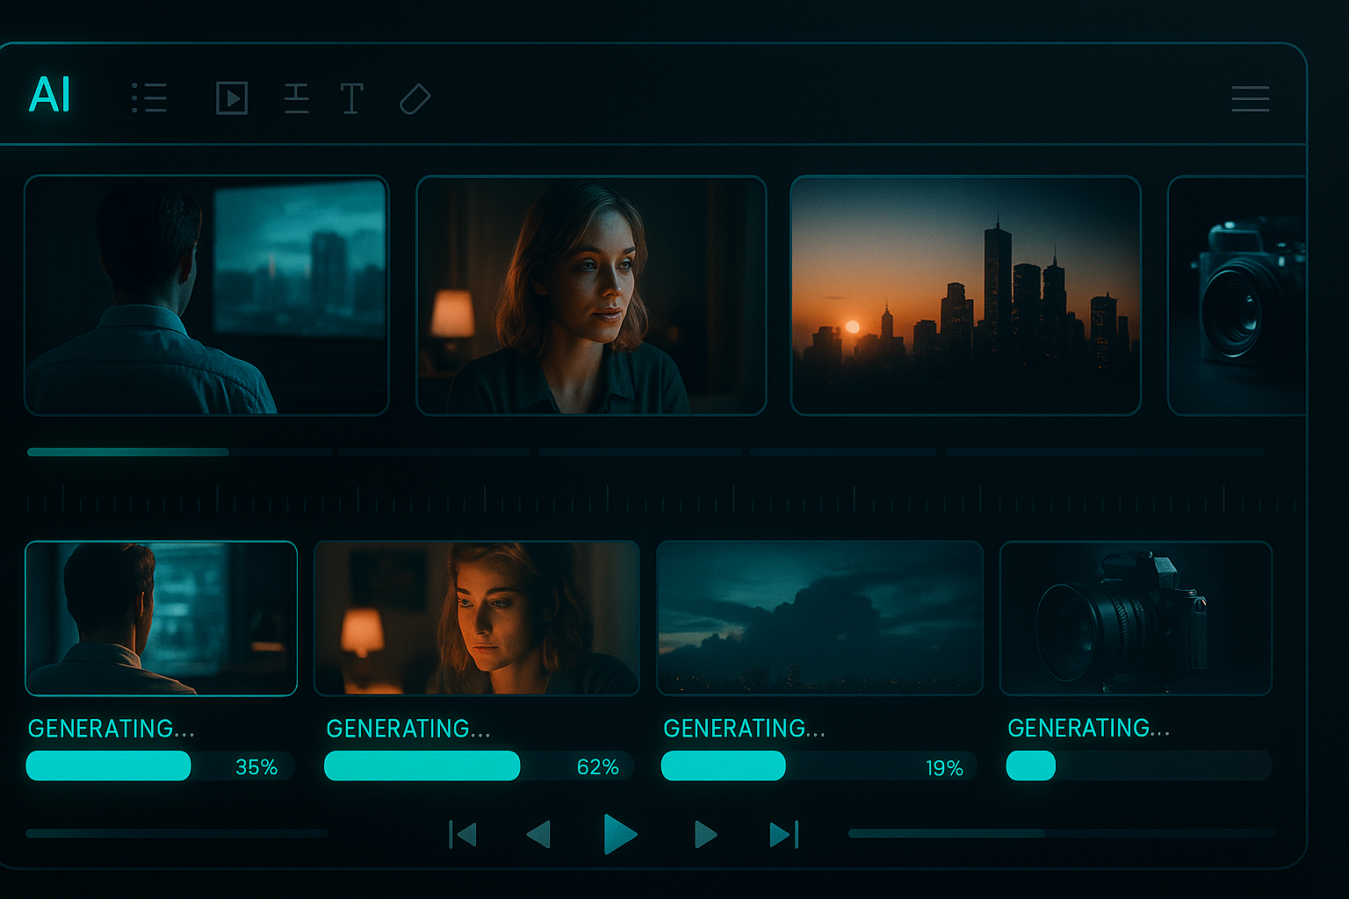
Task: Select the man watching screen clip
Action: point(206,295)
